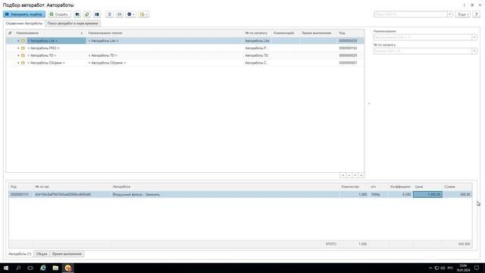Click the taskbar search magnifier icon
This screenshot has height=273, width=485.
tap(18, 268)
